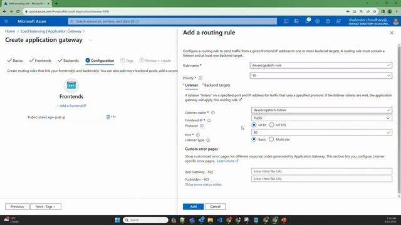Go to the Configuration step
401x225 pixels.
pos(100,61)
